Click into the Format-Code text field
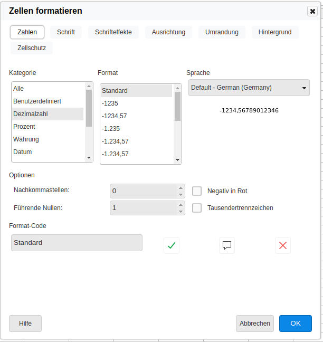 (x=77, y=243)
